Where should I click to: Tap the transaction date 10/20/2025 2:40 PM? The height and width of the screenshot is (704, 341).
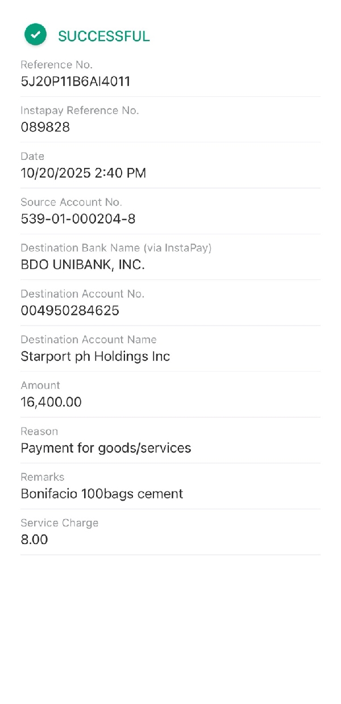(x=84, y=173)
